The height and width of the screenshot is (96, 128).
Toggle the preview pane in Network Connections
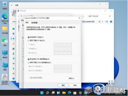106,22
